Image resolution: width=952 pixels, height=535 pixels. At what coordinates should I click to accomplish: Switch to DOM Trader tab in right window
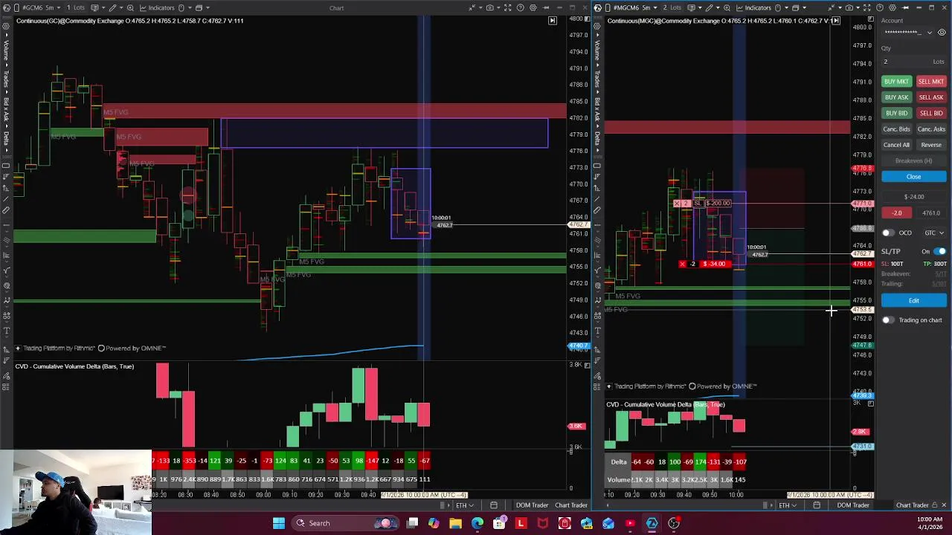(x=853, y=505)
